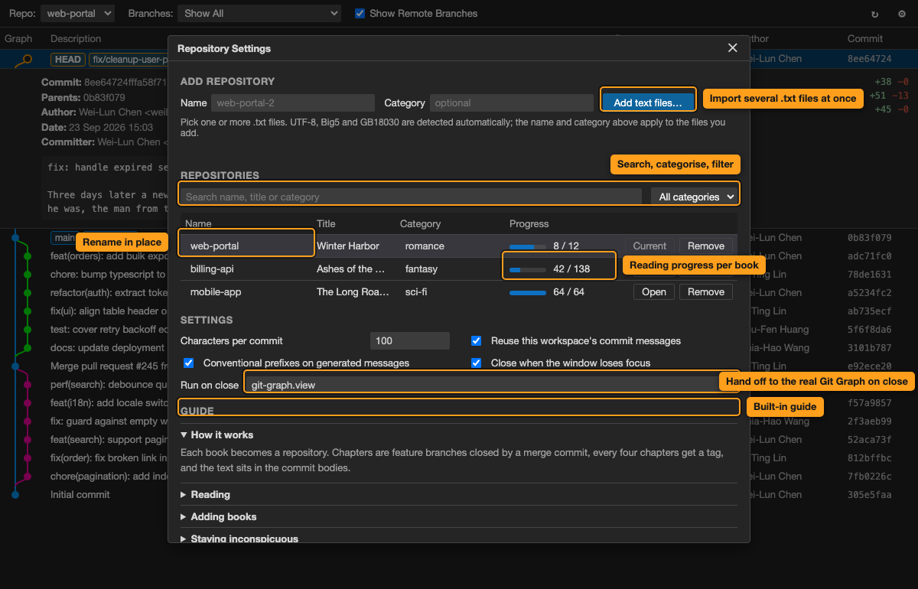Viewport: 918px width, 589px height.
Task: Open the Repo dropdown showing web-portal
Action: pos(77,13)
